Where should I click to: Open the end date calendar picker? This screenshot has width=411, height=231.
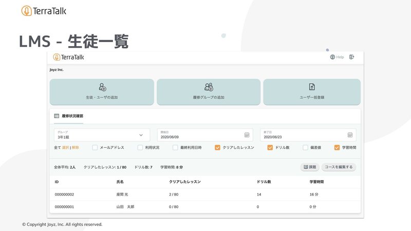350,135
